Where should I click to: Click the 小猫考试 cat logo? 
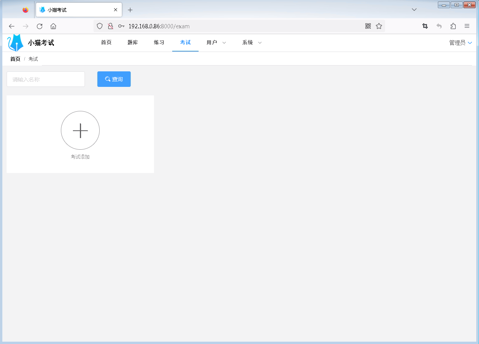16,43
